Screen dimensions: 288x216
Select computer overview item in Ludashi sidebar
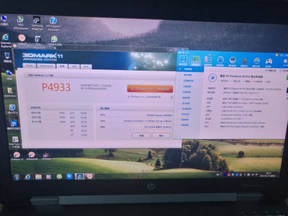[x=189, y=69]
